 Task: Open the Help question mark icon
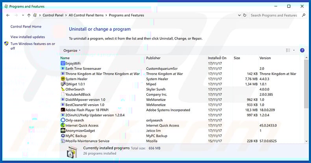tap(302, 50)
